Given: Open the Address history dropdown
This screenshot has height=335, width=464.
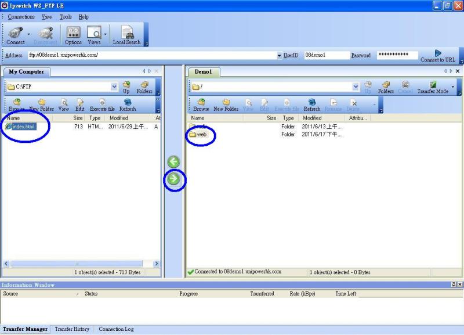Looking at the screenshot, I should [x=279, y=55].
